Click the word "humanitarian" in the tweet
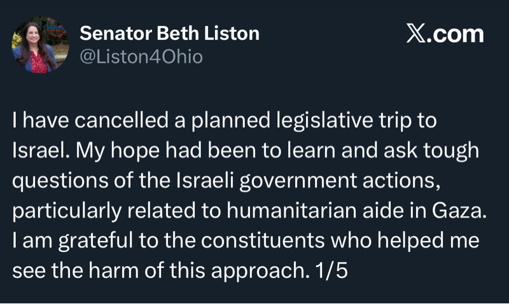509x304 pixels. tap(288, 212)
